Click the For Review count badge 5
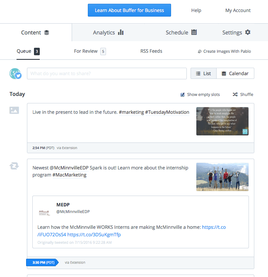Screen dimensions: 268x277 (103, 51)
